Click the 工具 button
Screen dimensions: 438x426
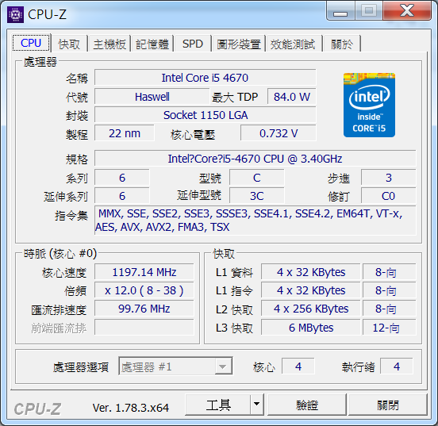(218, 405)
